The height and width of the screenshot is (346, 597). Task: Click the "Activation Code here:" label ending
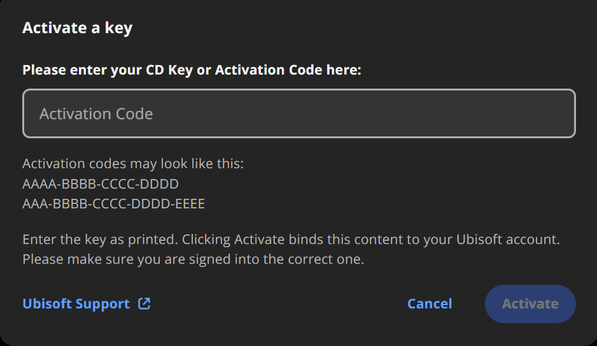point(288,70)
